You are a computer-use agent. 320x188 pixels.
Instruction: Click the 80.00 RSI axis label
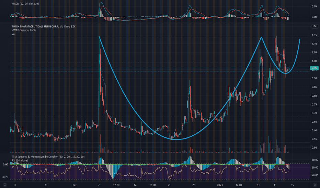(315, 160)
